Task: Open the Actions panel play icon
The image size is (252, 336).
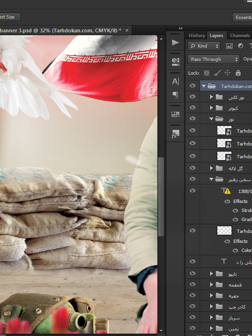Action: pos(175,43)
